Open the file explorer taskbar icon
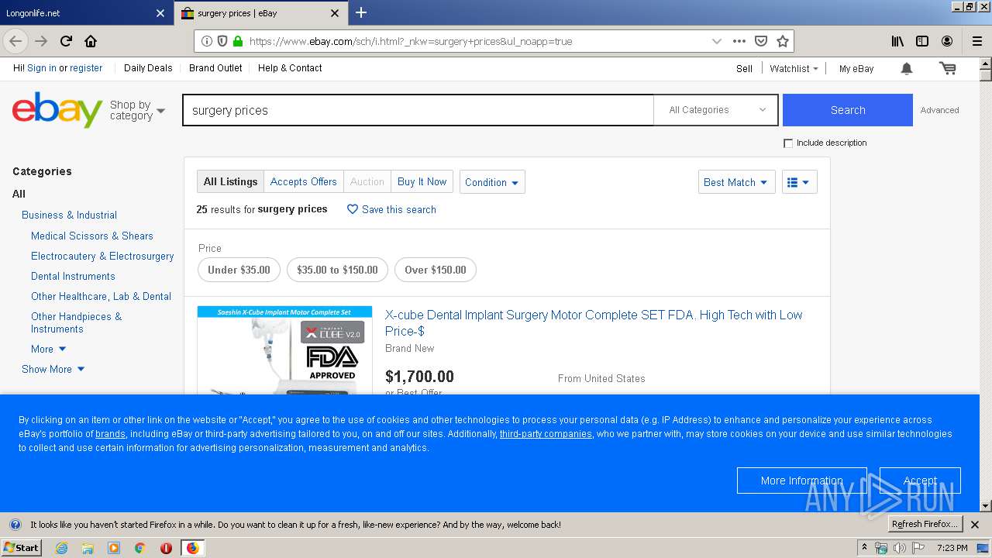This screenshot has height=558, width=992. pyautogui.click(x=88, y=548)
